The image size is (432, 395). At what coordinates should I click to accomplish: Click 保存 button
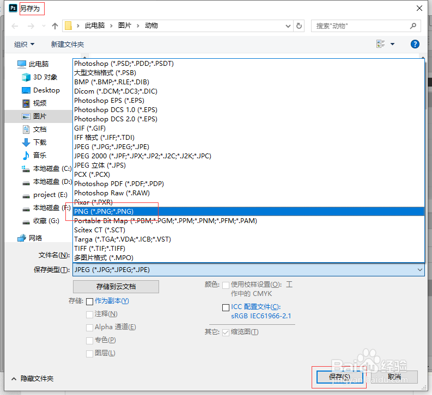tap(340, 377)
